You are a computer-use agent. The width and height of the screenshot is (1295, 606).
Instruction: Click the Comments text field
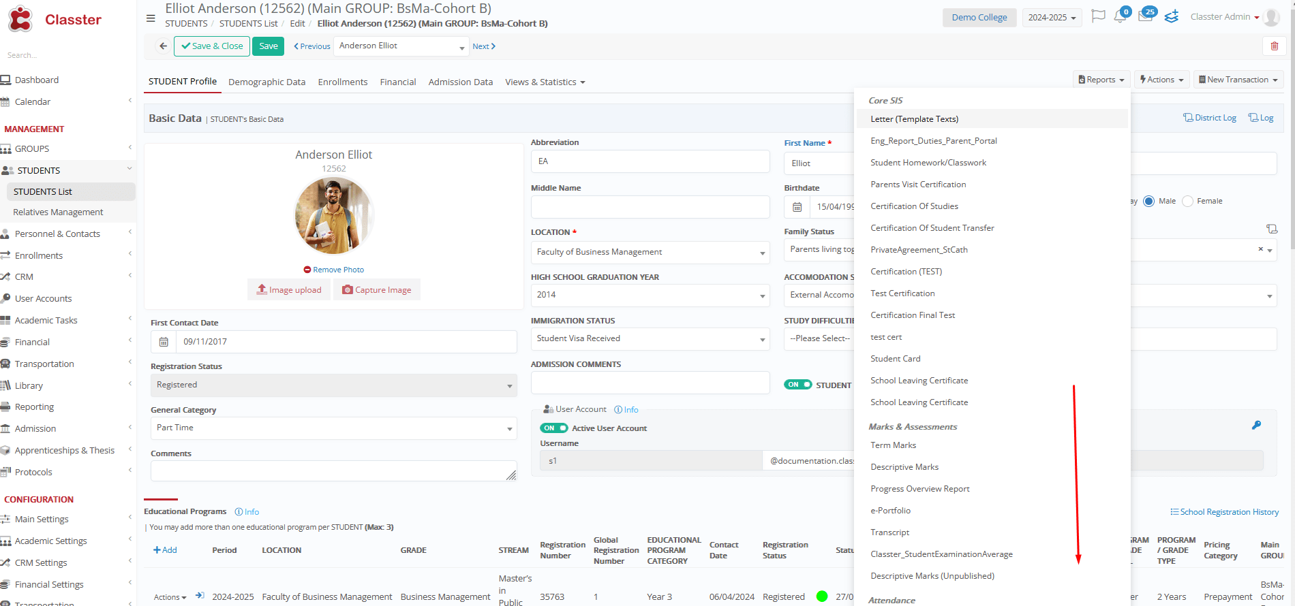(x=333, y=471)
